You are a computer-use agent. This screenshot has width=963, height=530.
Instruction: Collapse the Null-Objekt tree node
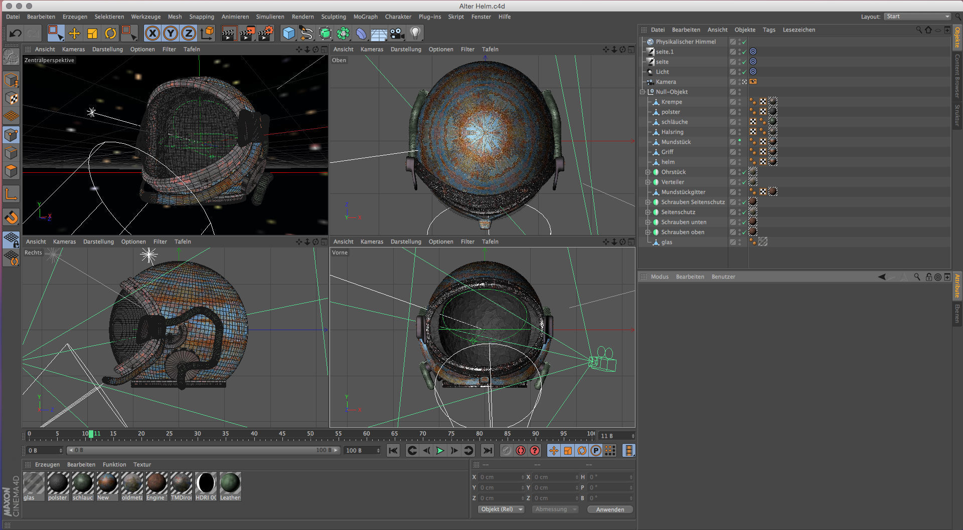(642, 92)
